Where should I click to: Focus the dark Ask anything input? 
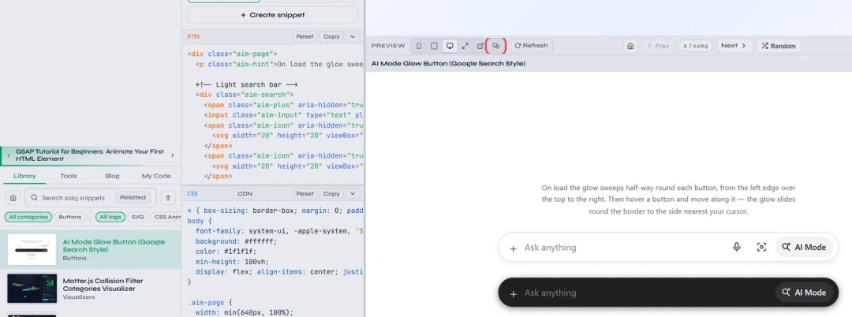(x=647, y=293)
